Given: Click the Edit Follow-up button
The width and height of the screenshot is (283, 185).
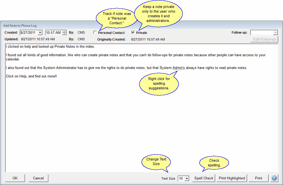Looking at the screenshot, I should tap(264, 39).
